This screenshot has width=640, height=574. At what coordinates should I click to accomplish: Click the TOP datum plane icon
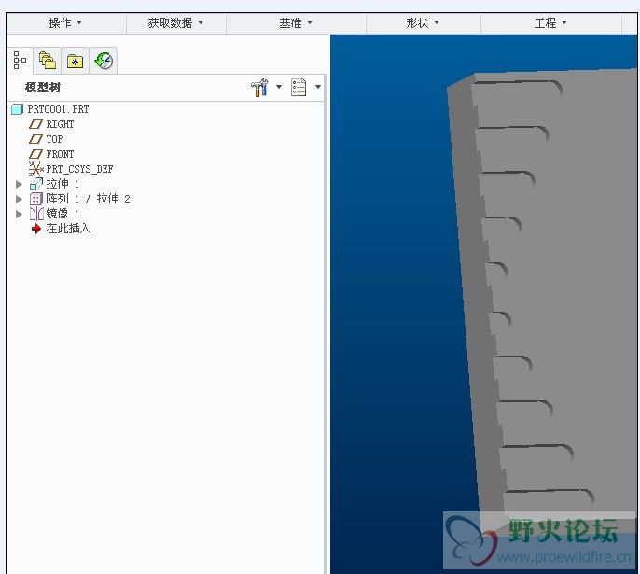[x=35, y=139]
